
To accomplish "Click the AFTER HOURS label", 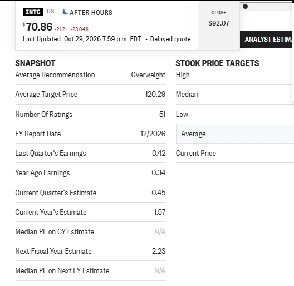I will 91,13.
